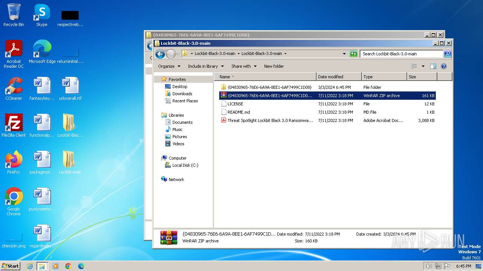The height and width of the screenshot is (271, 483).
Task: Click the Back navigation arrow in Explorer
Action: (160, 54)
